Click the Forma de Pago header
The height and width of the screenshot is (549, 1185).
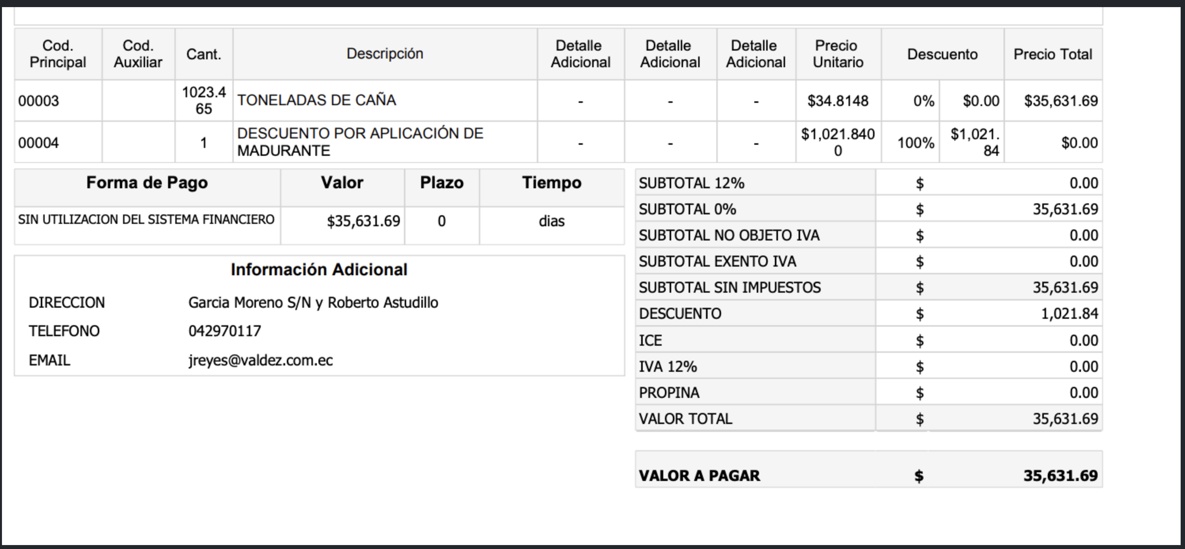[147, 183]
